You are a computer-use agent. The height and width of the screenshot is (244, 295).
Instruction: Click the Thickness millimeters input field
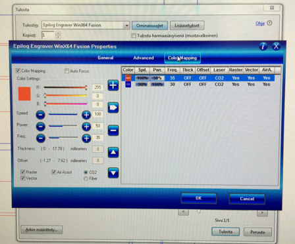97,149
